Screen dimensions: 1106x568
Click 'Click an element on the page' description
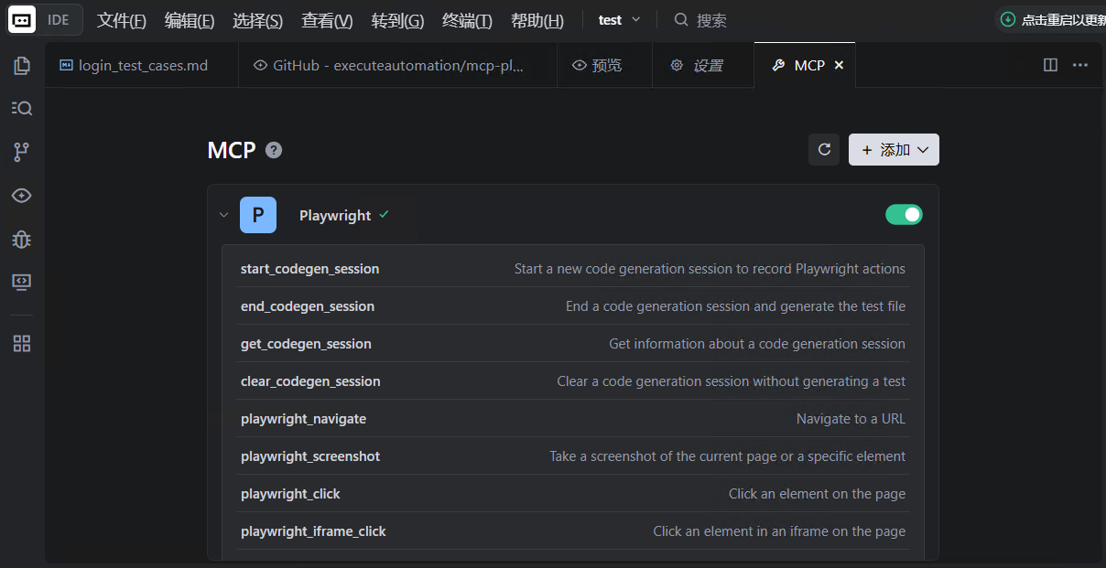click(817, 494)
